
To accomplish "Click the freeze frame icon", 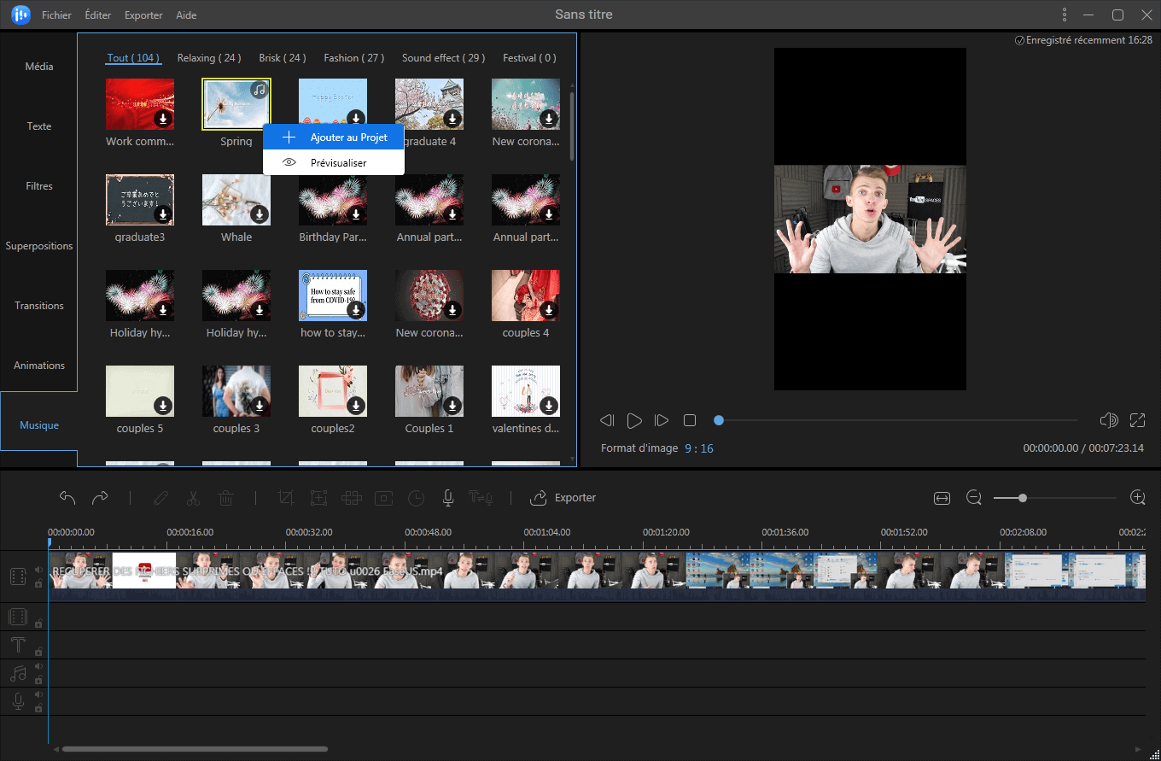I will 383,497.
